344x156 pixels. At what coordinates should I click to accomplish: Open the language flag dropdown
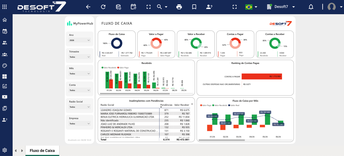pyautogui.click(x=251, y=7)
